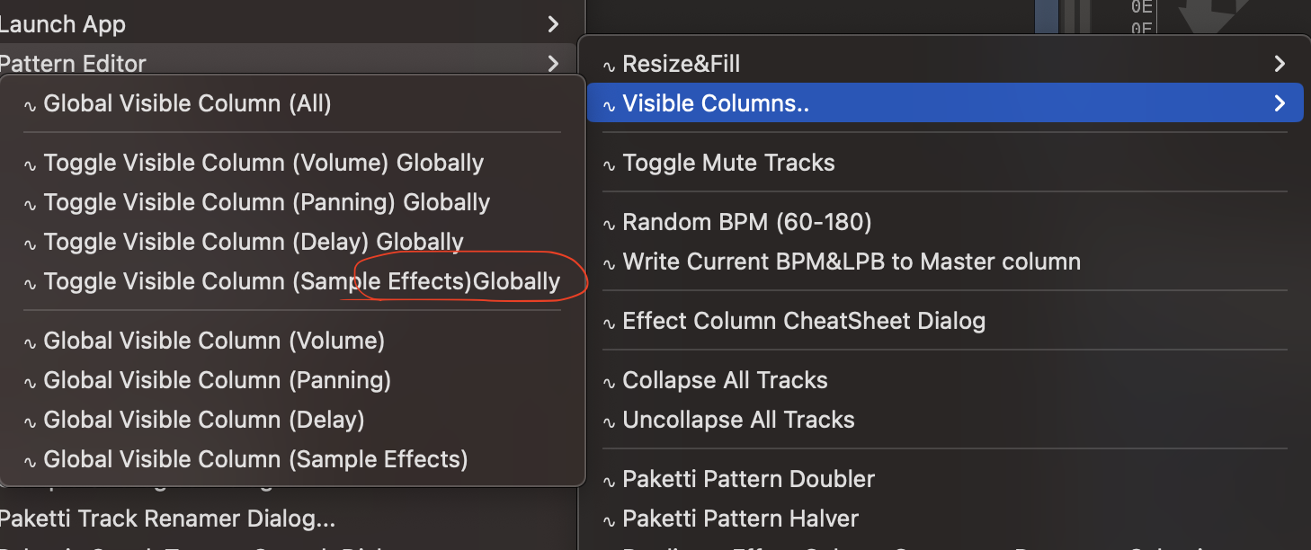
Task: Toggle Visible Column (Delay) Globally
Action: 253,242
